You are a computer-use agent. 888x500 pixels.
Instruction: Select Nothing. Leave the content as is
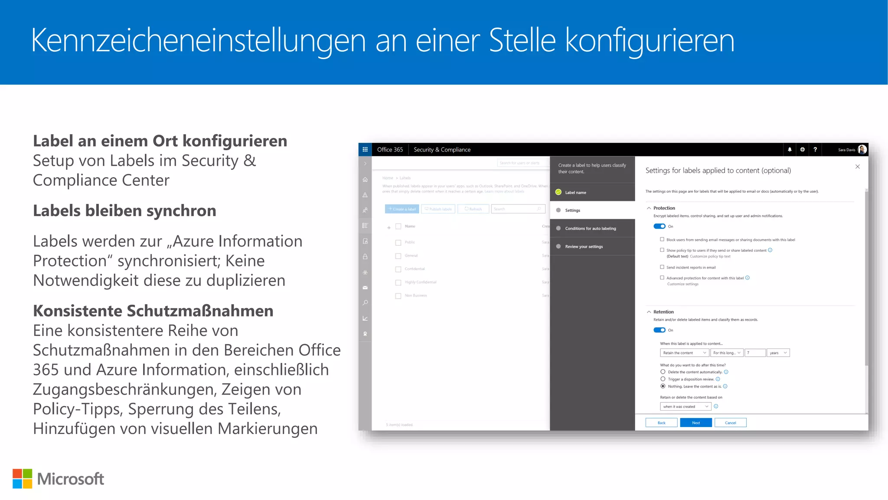click(x=663, y=386)
